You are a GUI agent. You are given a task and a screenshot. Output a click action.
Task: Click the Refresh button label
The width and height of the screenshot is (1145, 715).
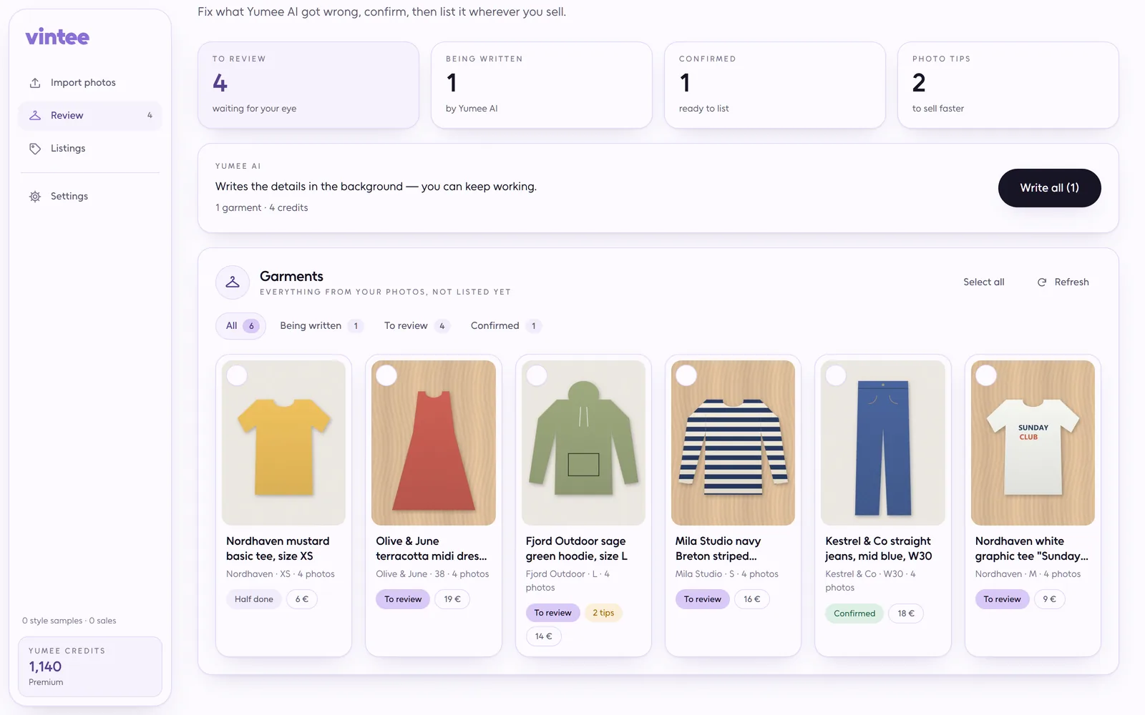coord(1071,282)
